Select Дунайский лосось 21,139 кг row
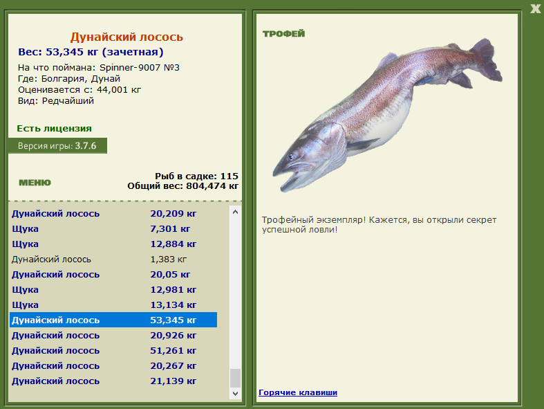The height and width of the screenshot is (409, 544). [113, 381]
